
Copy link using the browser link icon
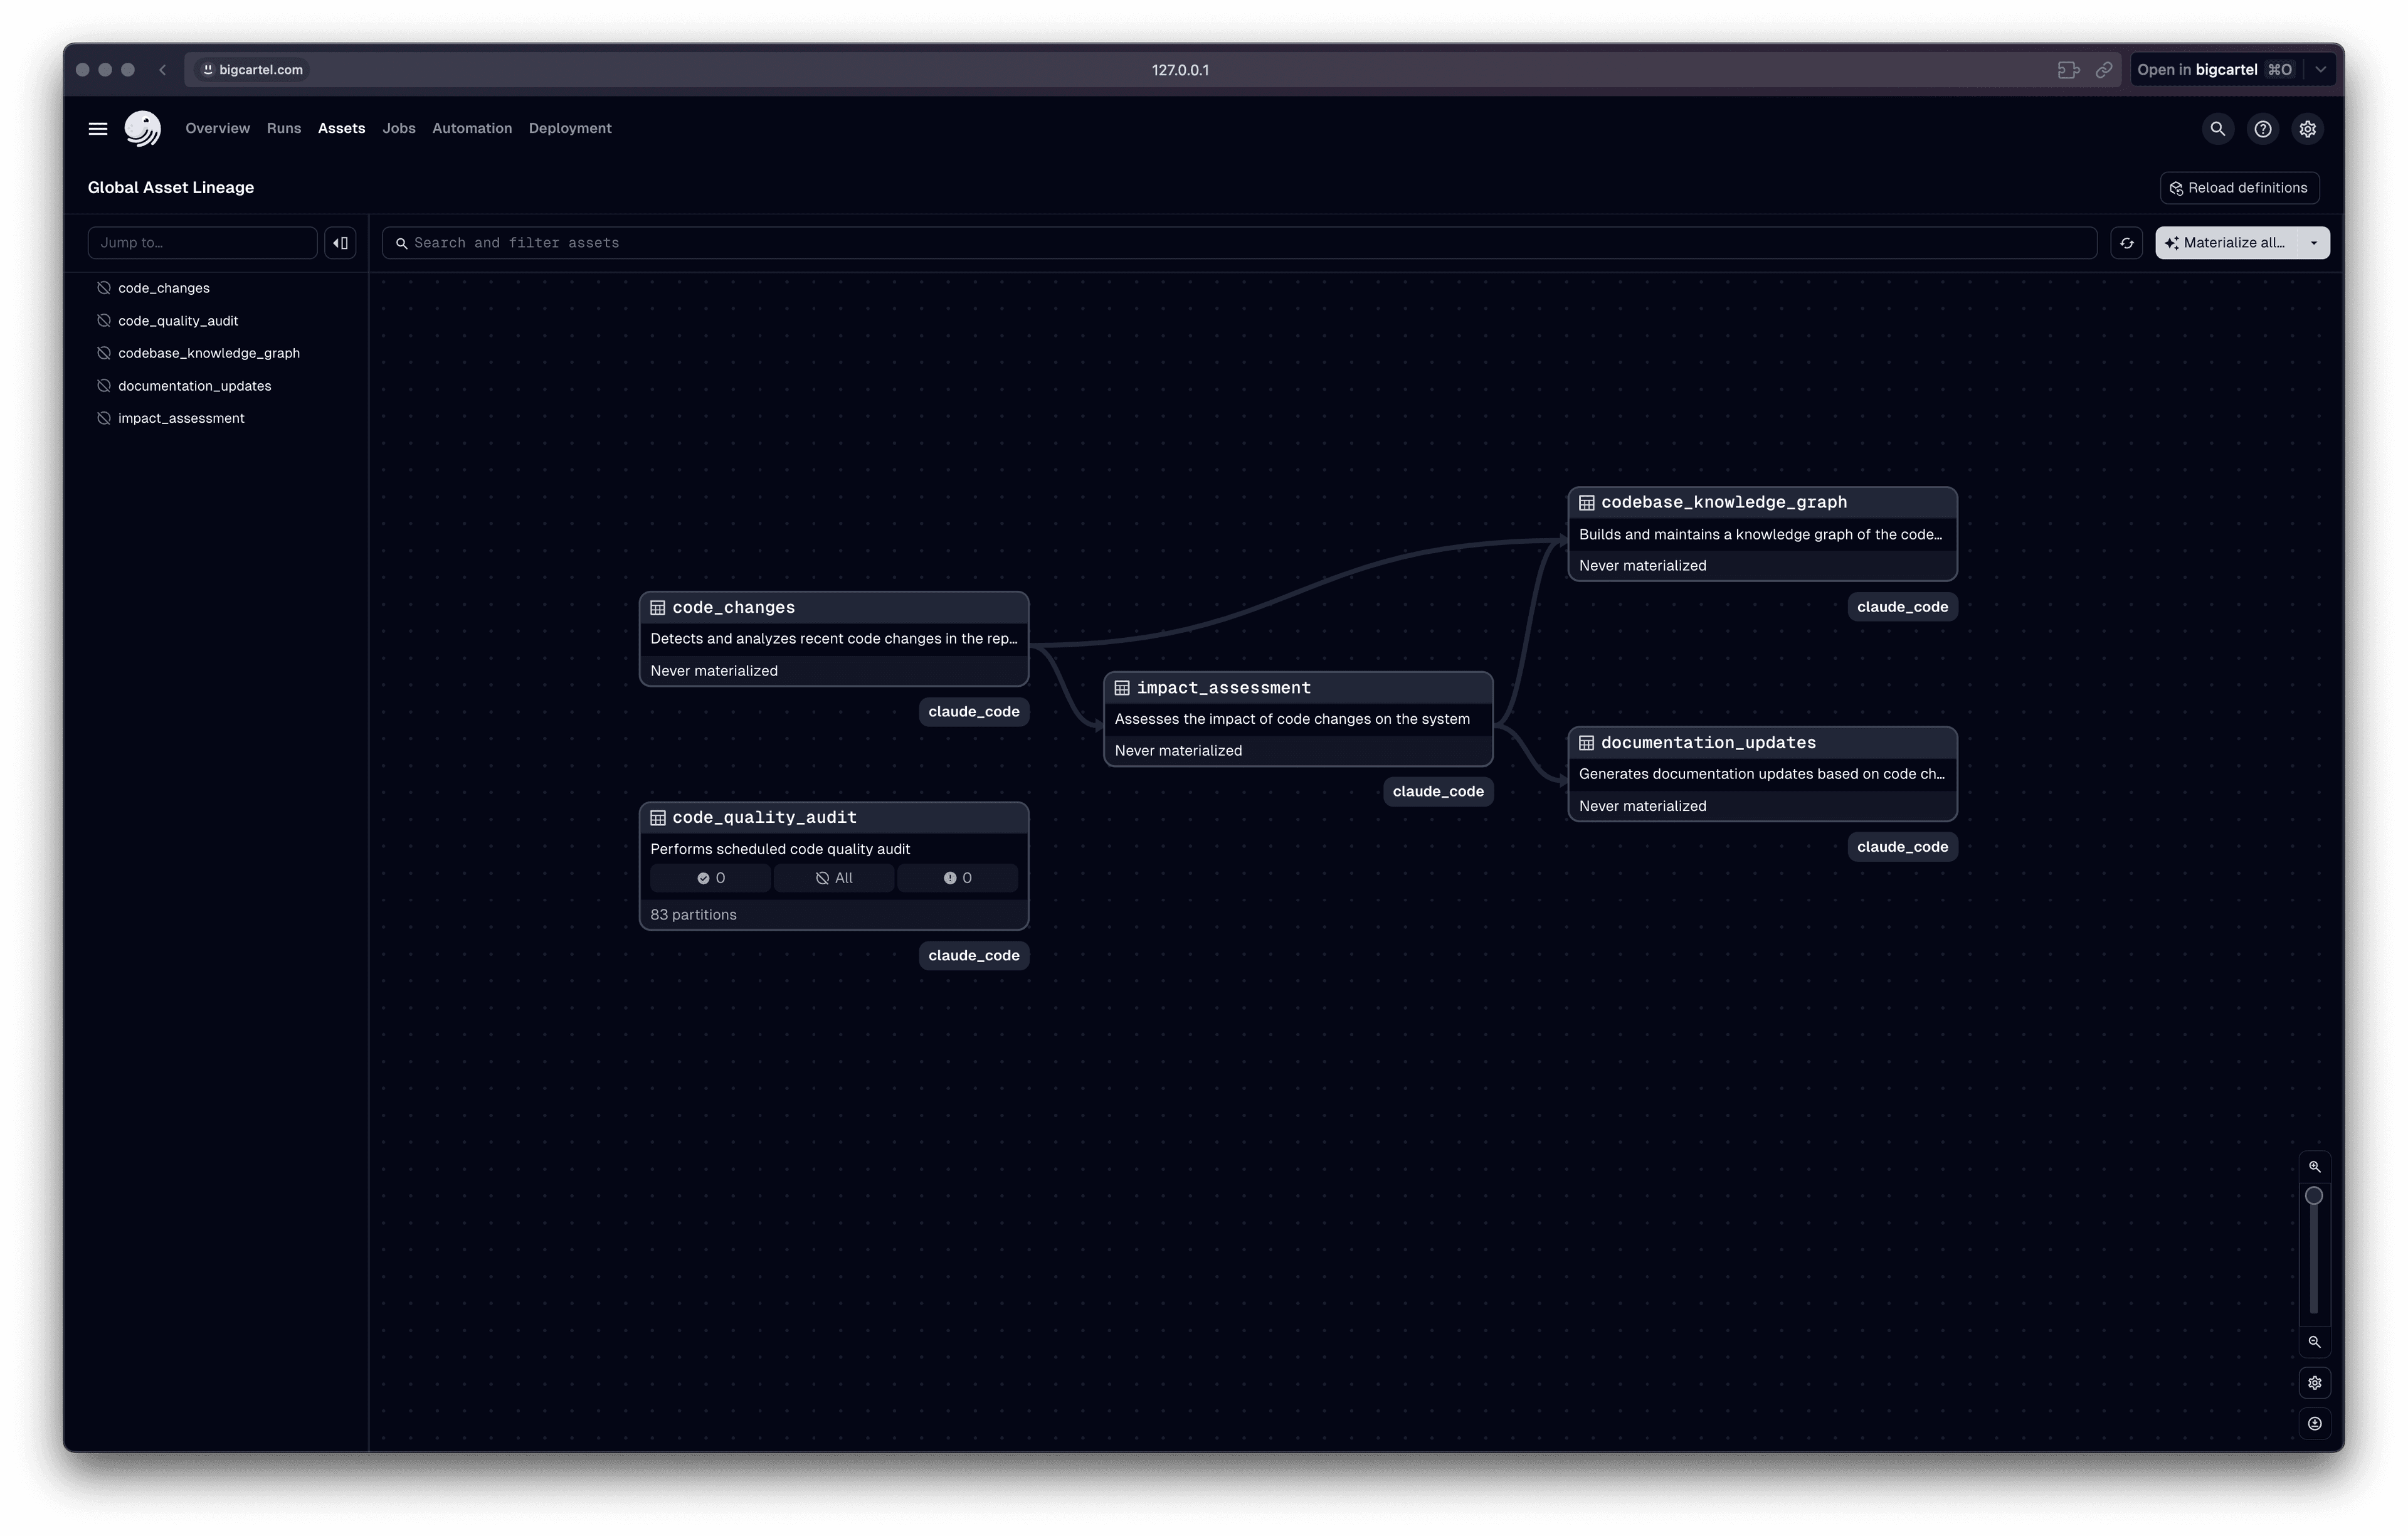[x=2104, y=70]
